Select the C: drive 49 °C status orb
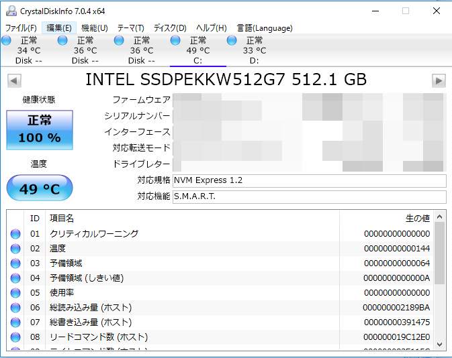452x358 pixels. pyautogui.click(x=175, y=41)
